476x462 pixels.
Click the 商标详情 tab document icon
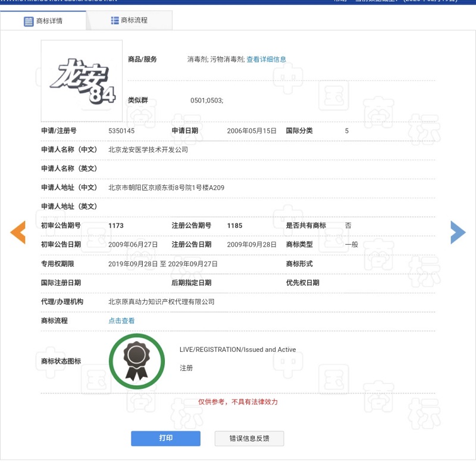[29, 21]
